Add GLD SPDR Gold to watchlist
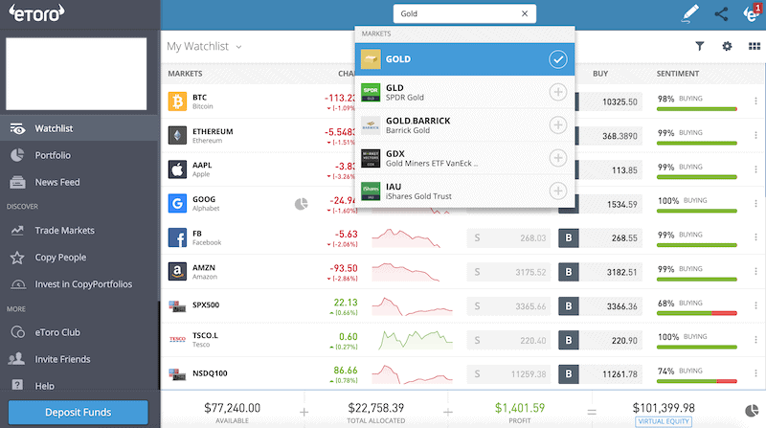Viewport: 766px width, 428px height. click(x=558, y=92)
